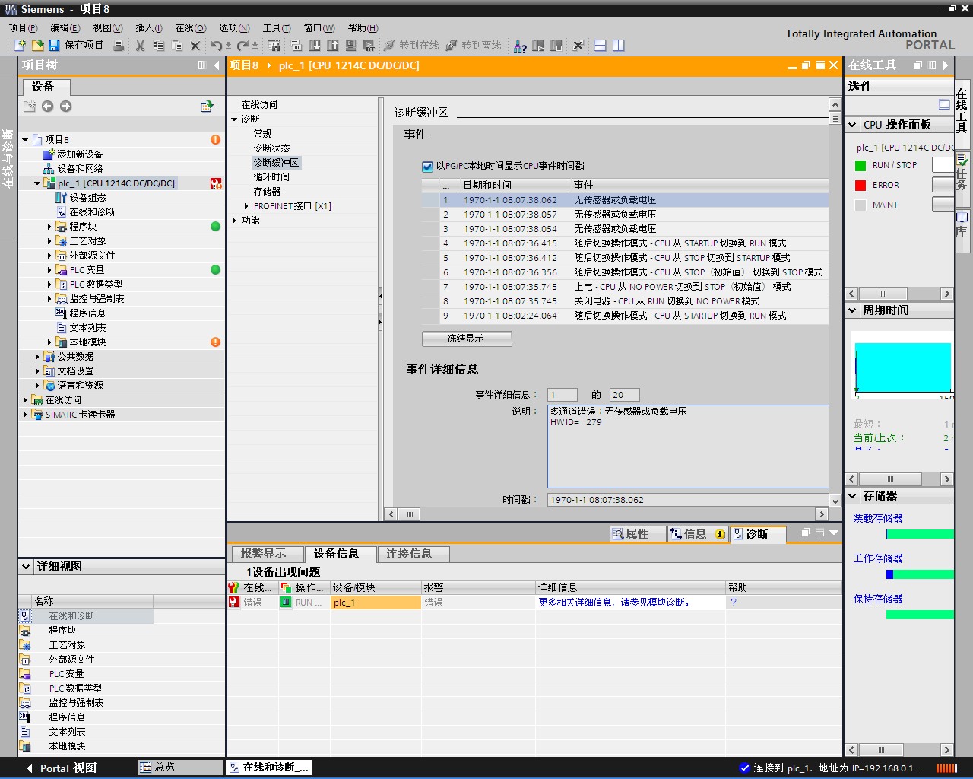Split editor space vertically
The image size is (973, 779).
point(619,46)
